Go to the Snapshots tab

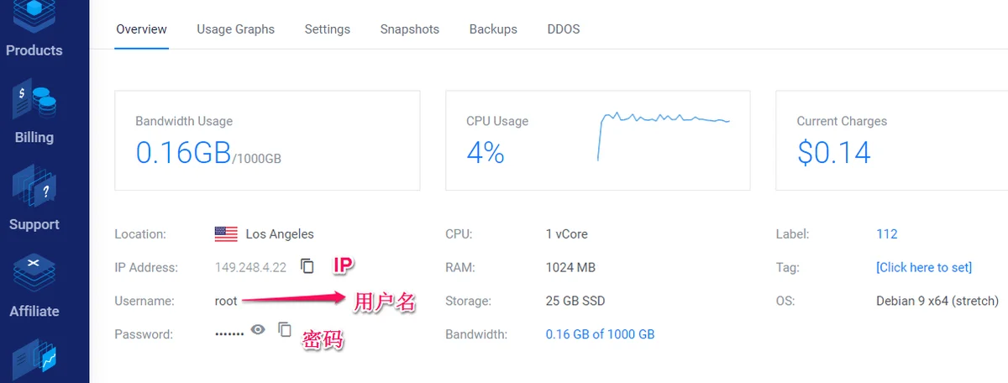[409, 29]
